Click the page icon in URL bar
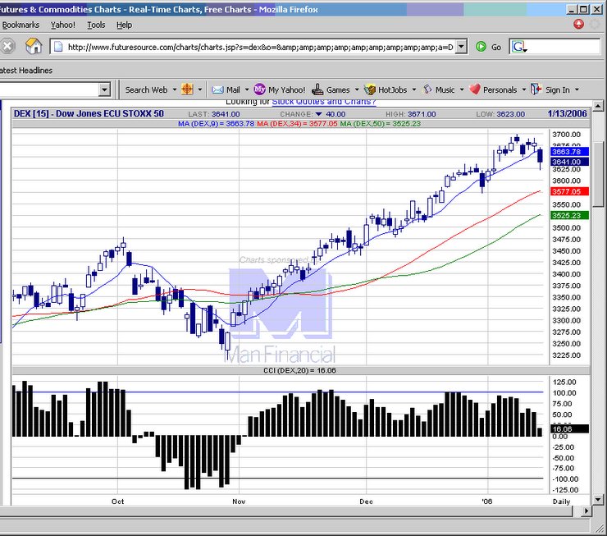The width and height of the screenshot is (607, 536). tap(58, 47)
